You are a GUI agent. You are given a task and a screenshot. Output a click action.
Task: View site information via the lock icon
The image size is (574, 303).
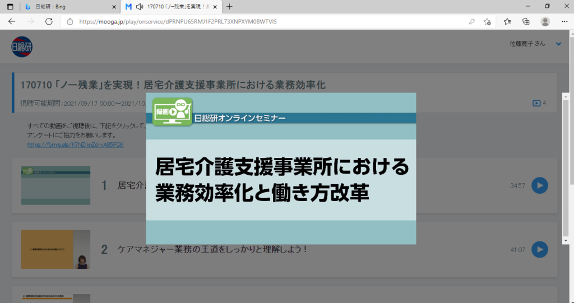point(70,21)
